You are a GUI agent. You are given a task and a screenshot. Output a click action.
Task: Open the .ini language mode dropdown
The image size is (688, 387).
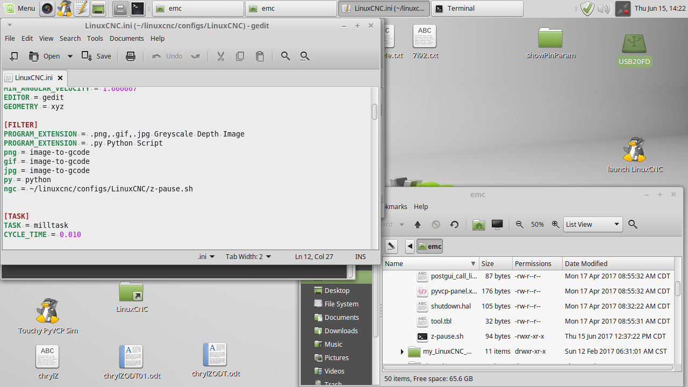206,256
